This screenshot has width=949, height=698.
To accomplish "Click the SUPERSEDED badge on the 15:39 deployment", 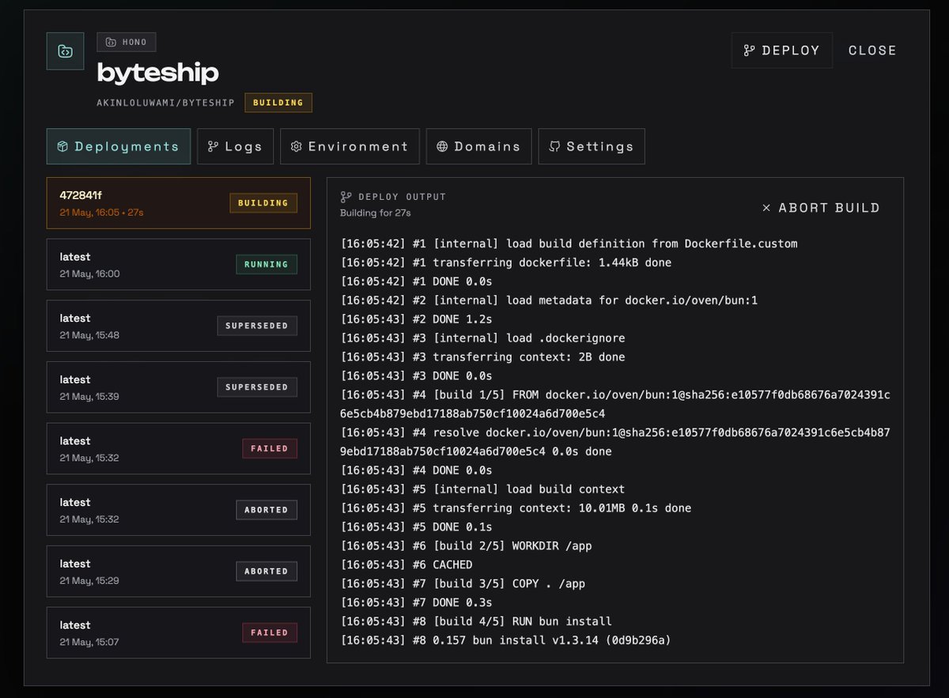I will (257, 387).
